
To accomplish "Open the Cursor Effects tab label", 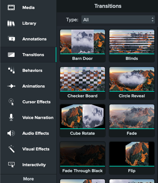I will [37, 102].
